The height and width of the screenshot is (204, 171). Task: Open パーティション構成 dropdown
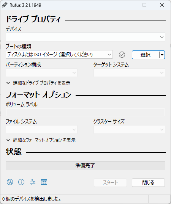click(x=41, y=72)
